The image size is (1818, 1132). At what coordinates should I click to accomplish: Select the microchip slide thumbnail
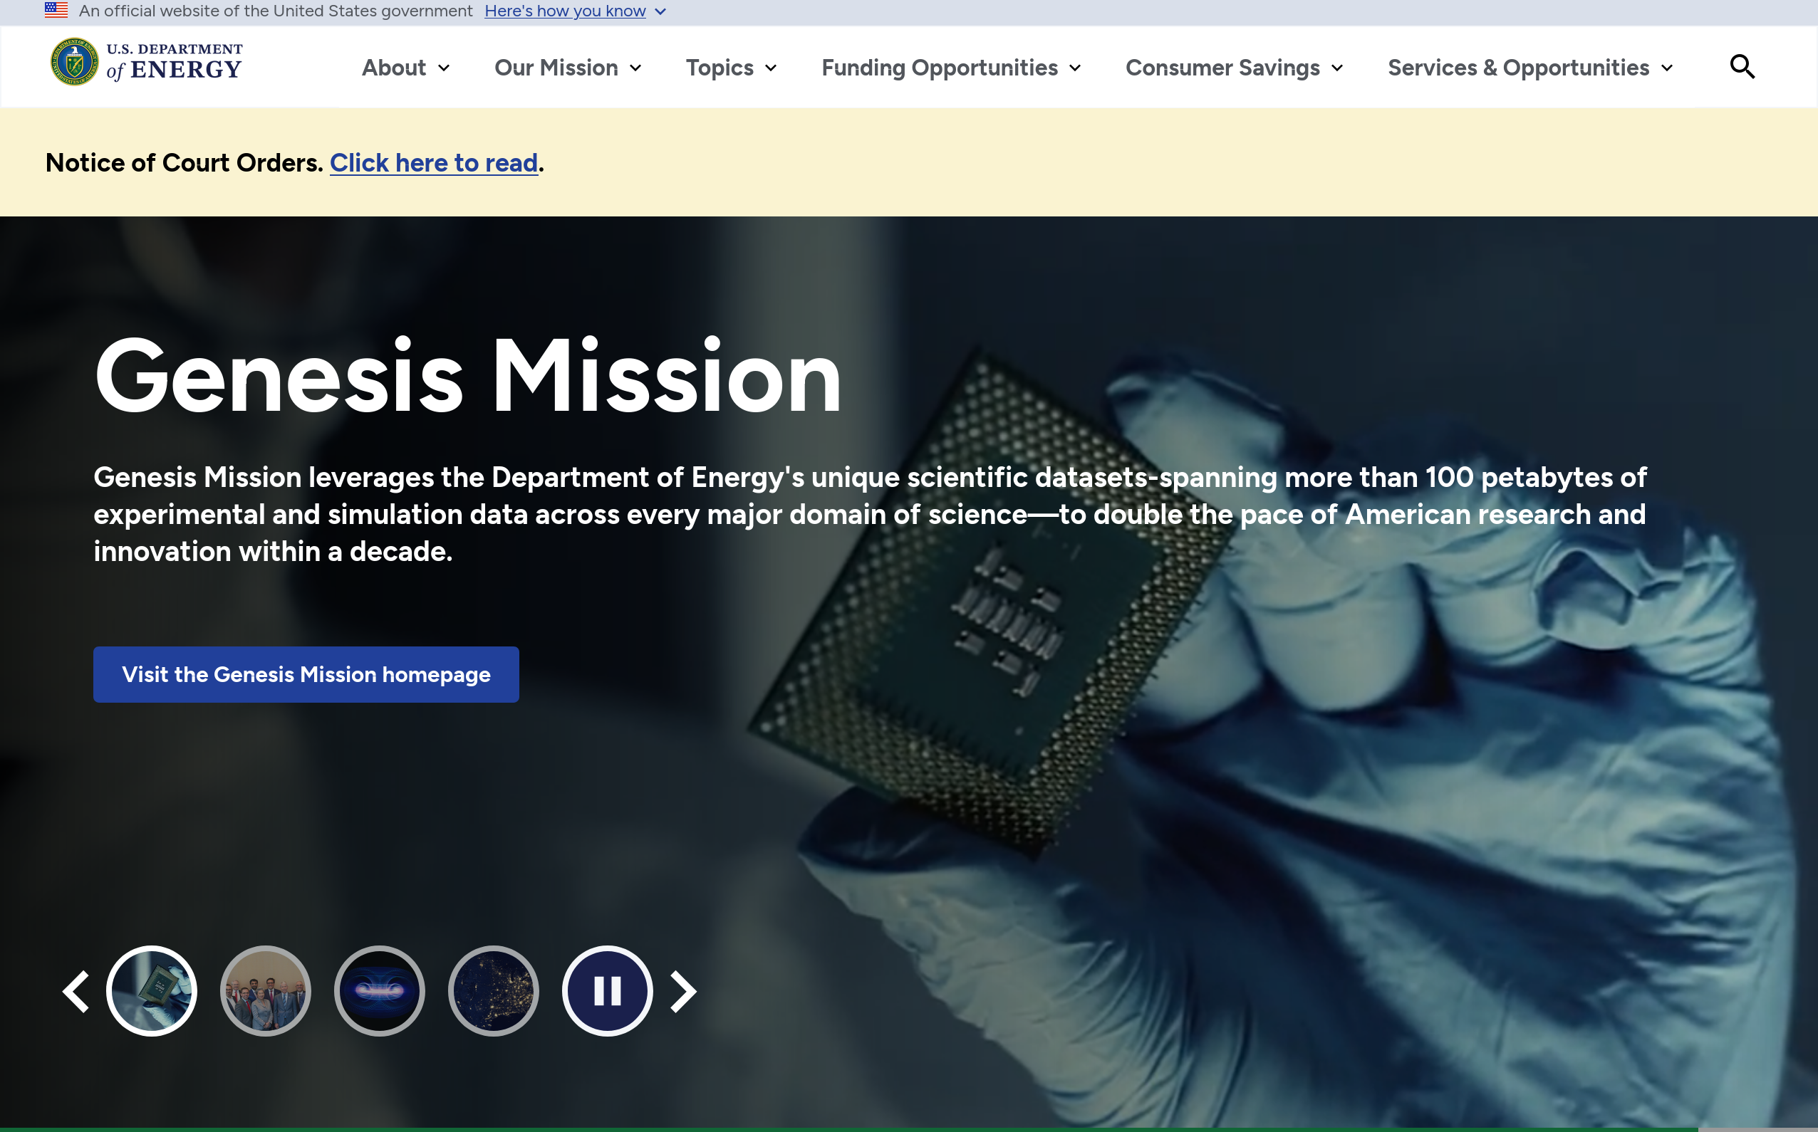pyautogui.click(x=152, y=991)
